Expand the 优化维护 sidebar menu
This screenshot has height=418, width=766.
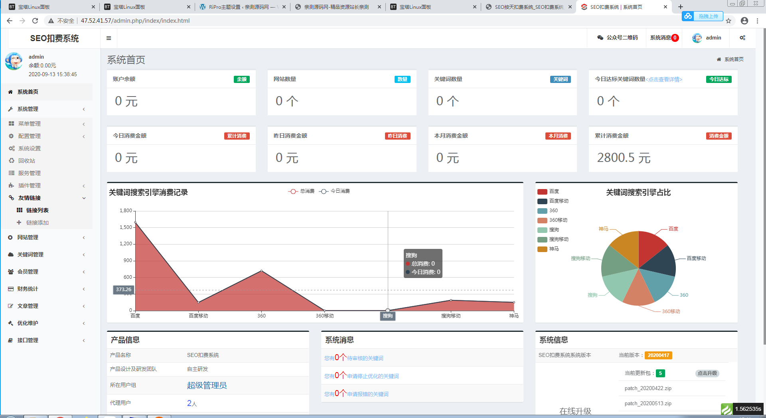[46, 323]
